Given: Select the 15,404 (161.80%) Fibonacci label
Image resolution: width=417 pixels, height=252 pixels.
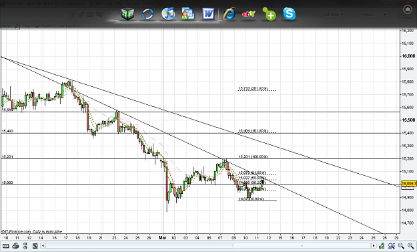Looking at the screenshot, I should click(253, 131).
